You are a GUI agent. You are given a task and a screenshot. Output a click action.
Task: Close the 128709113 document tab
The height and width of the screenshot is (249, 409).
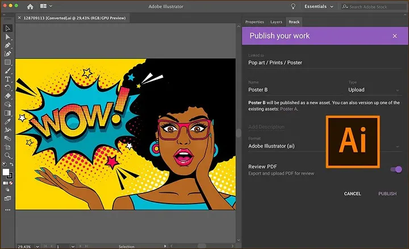pyautogui.click(x=19, y=18)
